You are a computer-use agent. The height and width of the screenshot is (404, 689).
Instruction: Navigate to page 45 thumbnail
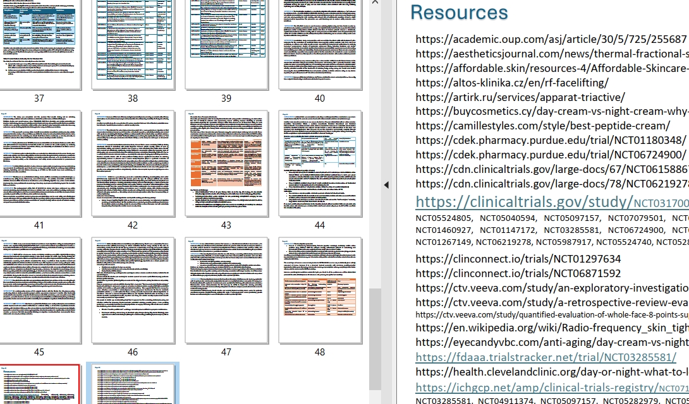click(x=39, y=290)
